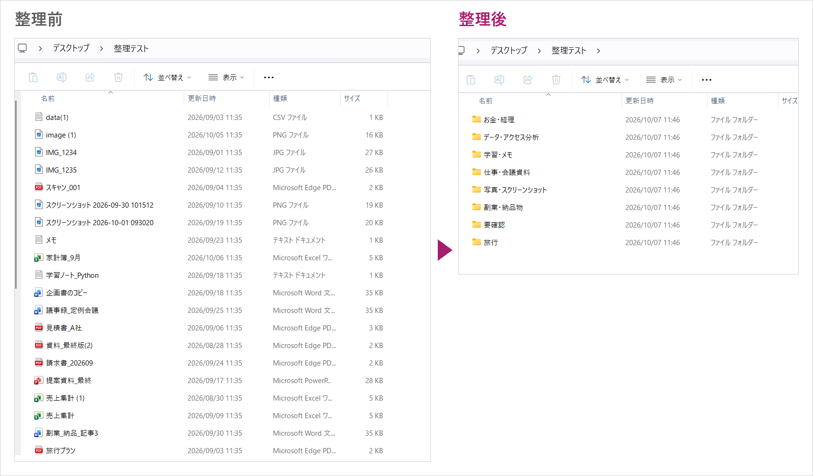This screenshot has height=476, width=813.
Task: Select file スクリーンショット 2026-09-30 101512
Action: 99,205
